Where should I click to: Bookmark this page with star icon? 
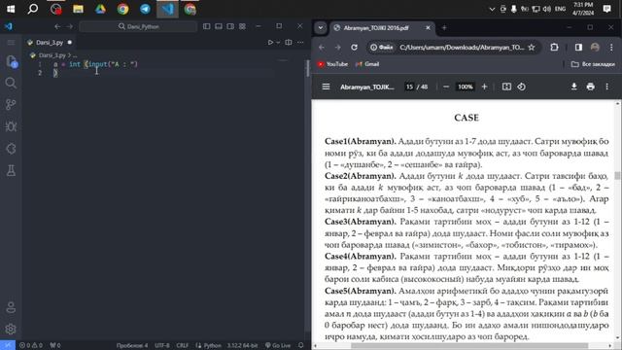click(x=532, y=48)
